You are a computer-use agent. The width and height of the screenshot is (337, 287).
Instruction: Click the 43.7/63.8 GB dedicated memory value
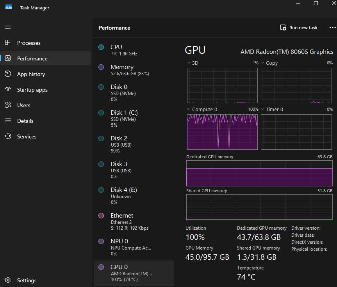(259, 237)
